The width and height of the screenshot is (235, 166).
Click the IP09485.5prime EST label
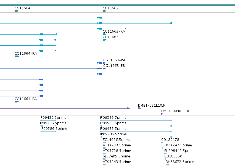point(113,129)
